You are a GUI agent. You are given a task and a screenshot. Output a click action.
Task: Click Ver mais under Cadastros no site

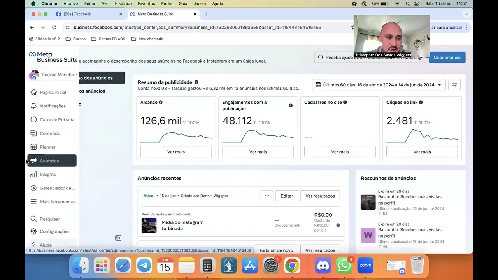(340, 152)
